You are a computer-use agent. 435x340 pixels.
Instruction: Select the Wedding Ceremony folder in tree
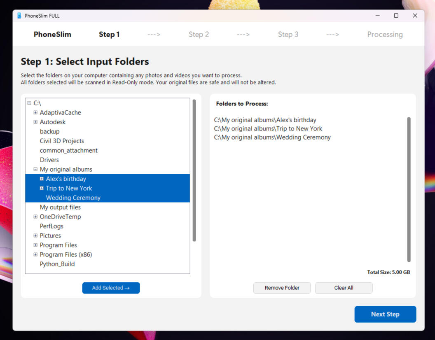point(108,198)
